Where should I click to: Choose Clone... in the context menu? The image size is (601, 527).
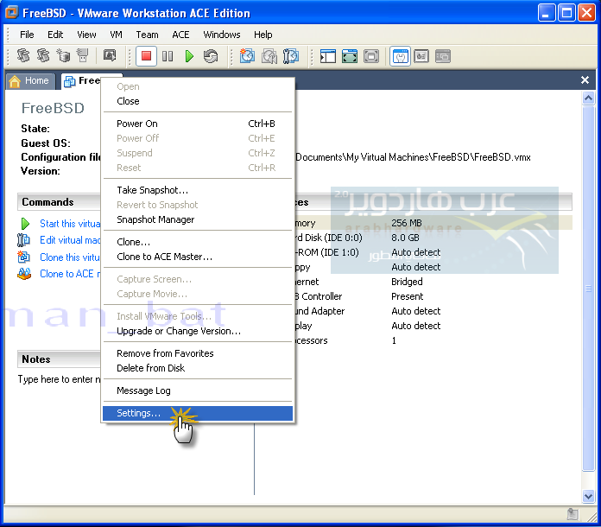(x=198, y=242)
